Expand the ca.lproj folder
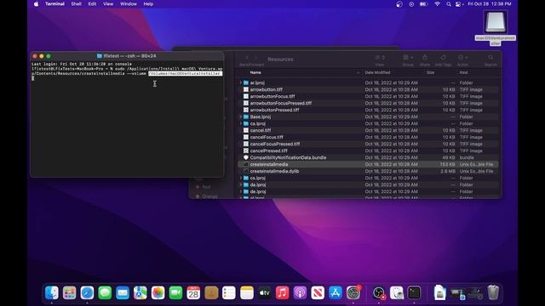 click(240, 123)
